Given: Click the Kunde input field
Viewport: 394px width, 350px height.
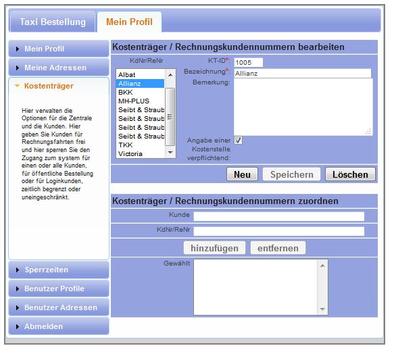Looking at the screenshot, I should pos(279,216).
